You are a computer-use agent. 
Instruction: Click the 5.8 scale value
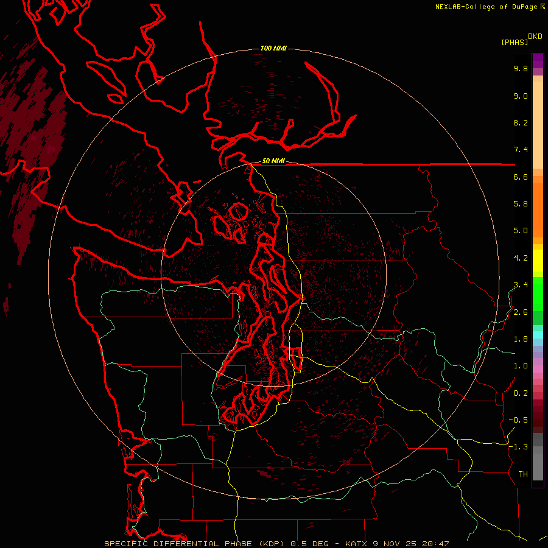click(x=521, y=204)
